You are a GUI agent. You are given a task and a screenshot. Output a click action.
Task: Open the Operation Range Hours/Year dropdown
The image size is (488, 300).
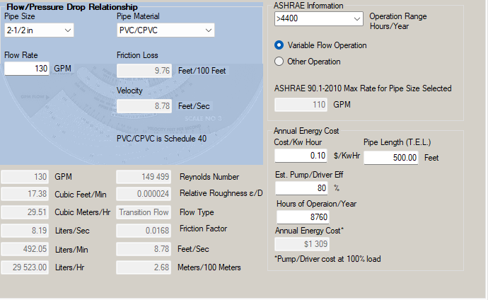point(320,19)
